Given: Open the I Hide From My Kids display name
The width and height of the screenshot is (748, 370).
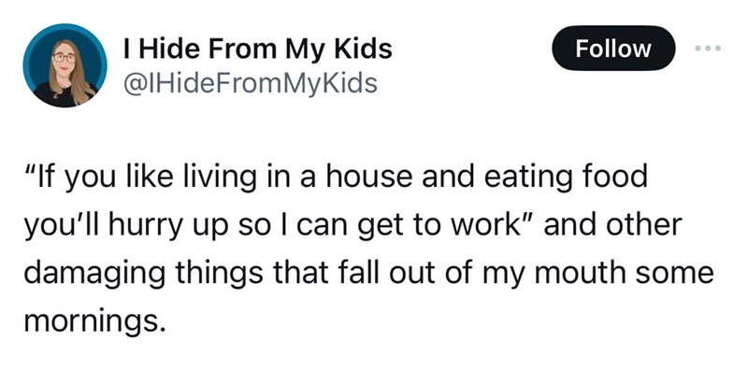Looking at the screenshot, I should (x=258, y=50).
